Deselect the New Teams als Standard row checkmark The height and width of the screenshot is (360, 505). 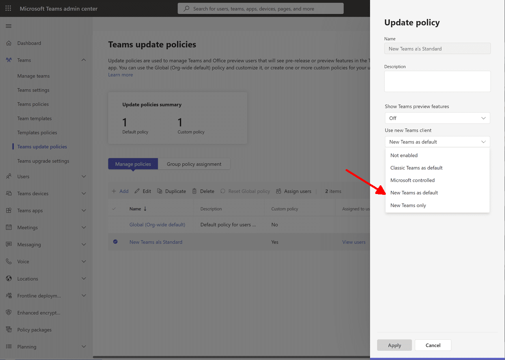click(x=115, y=242)
